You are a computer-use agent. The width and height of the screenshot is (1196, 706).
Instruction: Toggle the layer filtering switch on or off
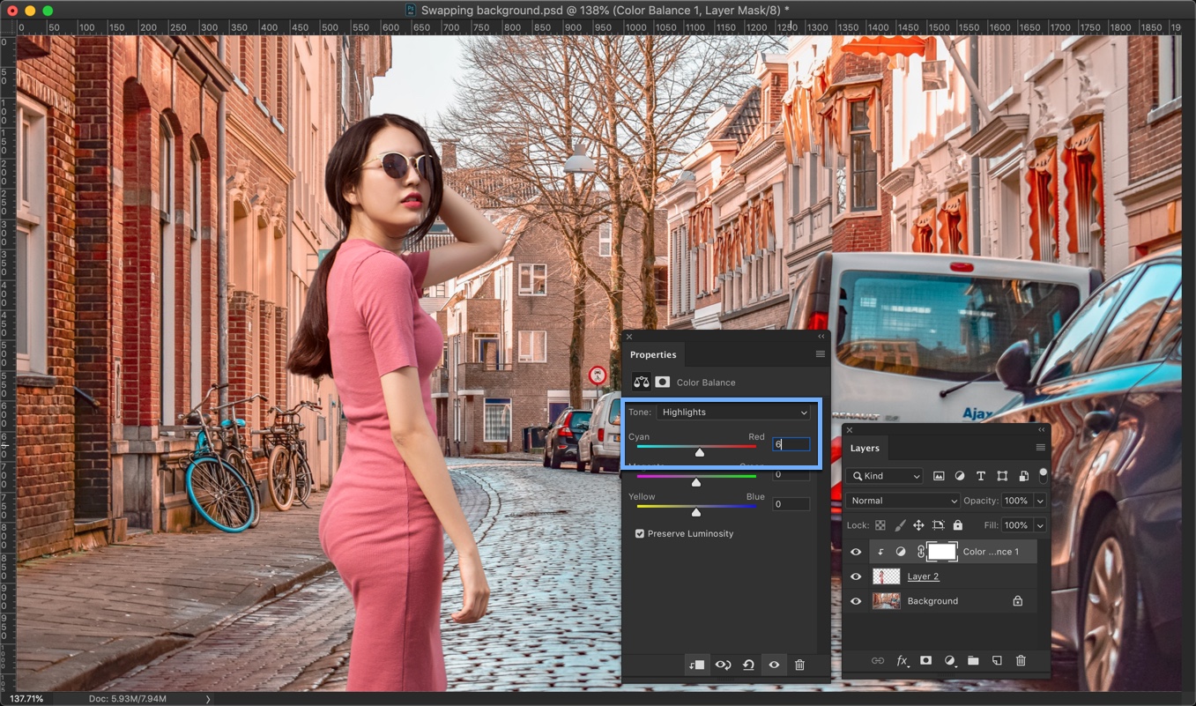tap(1044, 475)
